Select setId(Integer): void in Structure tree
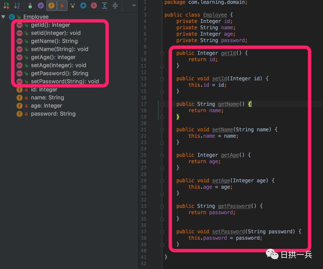 point(56,33)
